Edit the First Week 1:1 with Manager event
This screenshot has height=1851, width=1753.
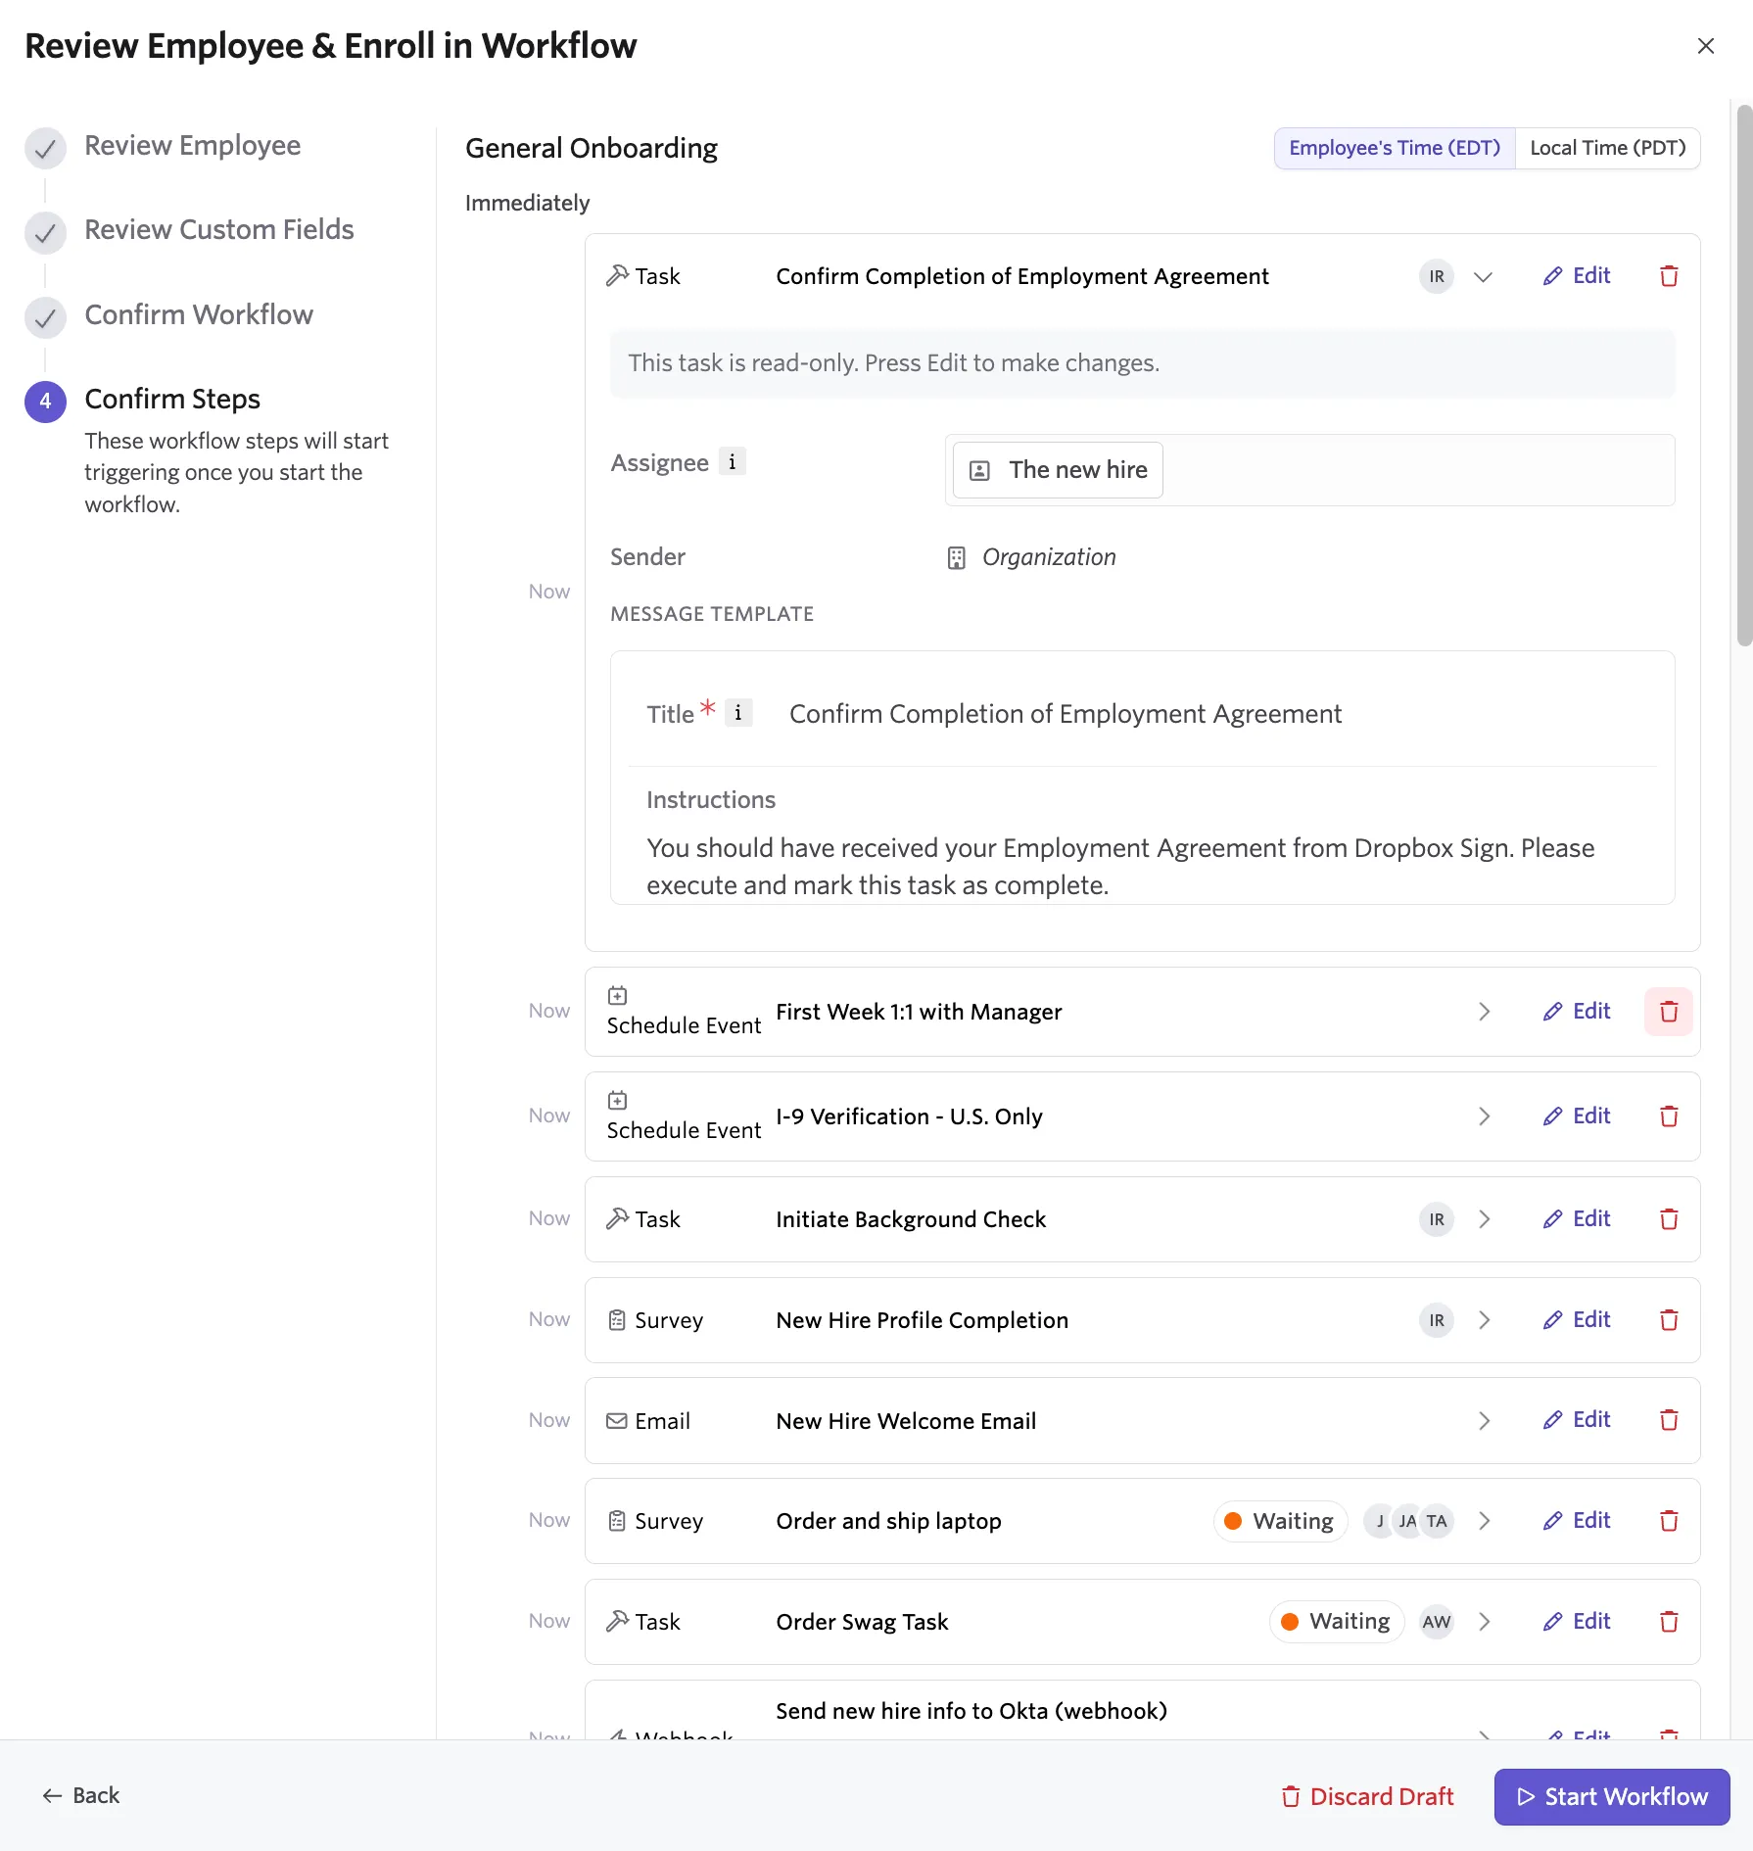coord(1577,1012)
